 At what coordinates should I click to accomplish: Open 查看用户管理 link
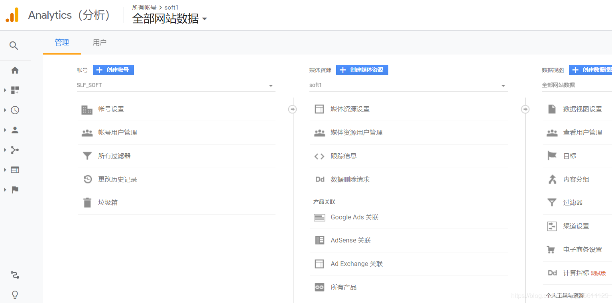click(x=582, y=133)
